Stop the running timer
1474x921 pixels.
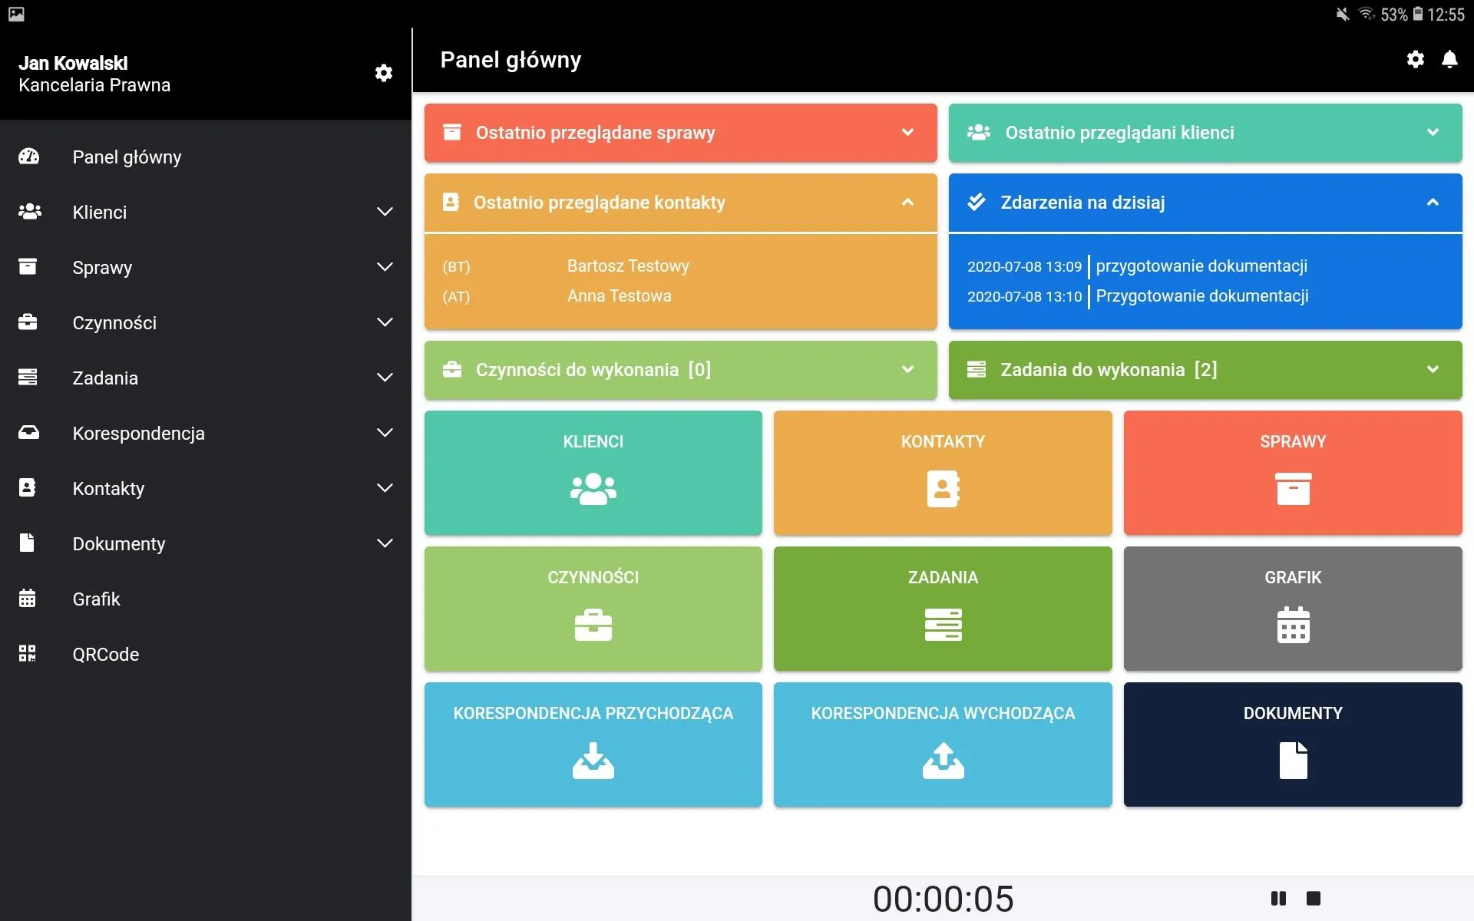pos(1314,898)
